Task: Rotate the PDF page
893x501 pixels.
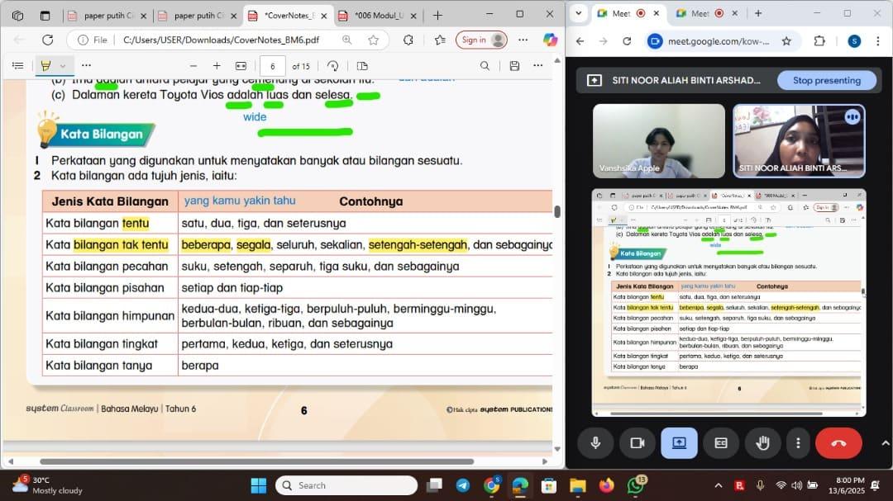Action: point(332,66)
